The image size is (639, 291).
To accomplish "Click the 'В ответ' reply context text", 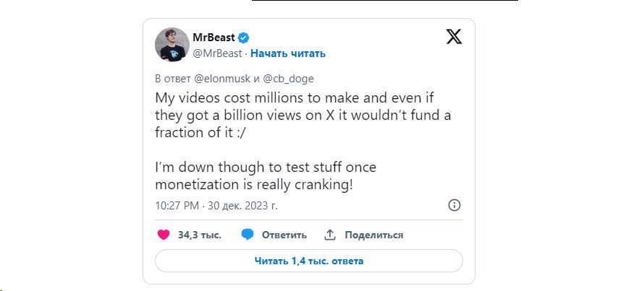I will (174, 79).
